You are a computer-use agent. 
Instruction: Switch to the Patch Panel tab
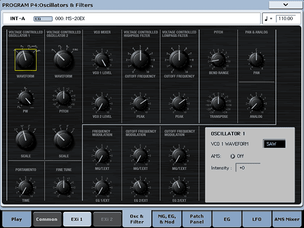click(197, 219)
